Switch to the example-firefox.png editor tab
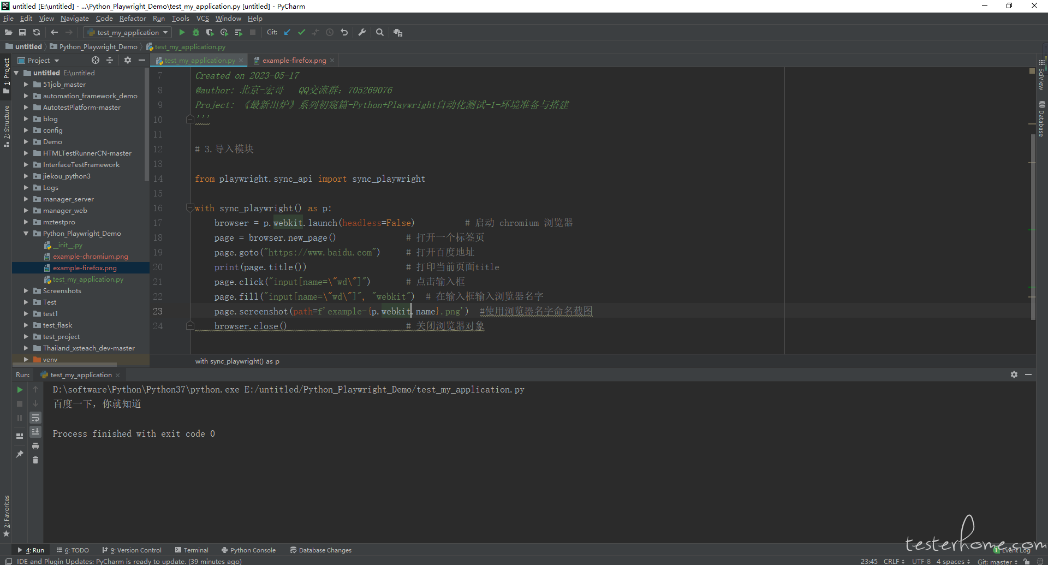The image size is (1048, 565). [294, 61]
